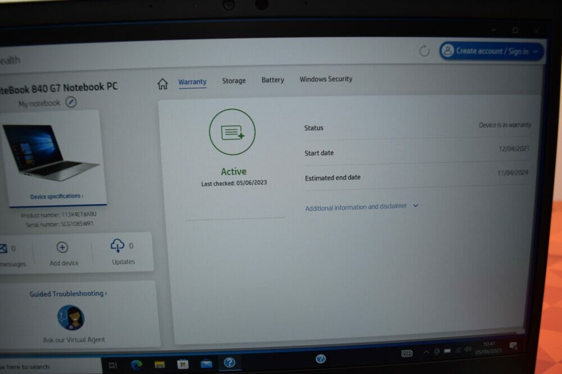Launch Microsoft Edge from the taskbar
Viewport: 562px width, 374px height.
tap(136, 364)
